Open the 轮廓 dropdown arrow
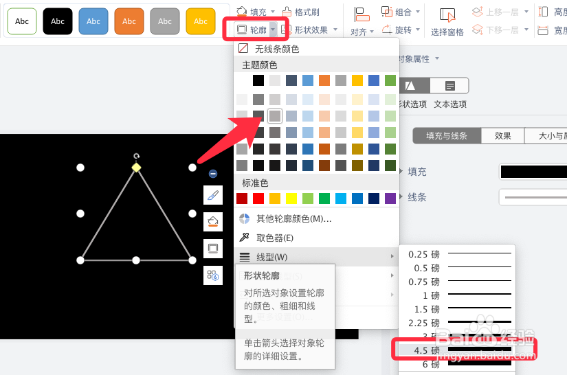 click(274, 30)
